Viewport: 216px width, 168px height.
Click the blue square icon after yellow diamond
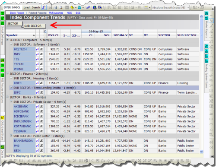pyautogui.click(x=79, y=7)
